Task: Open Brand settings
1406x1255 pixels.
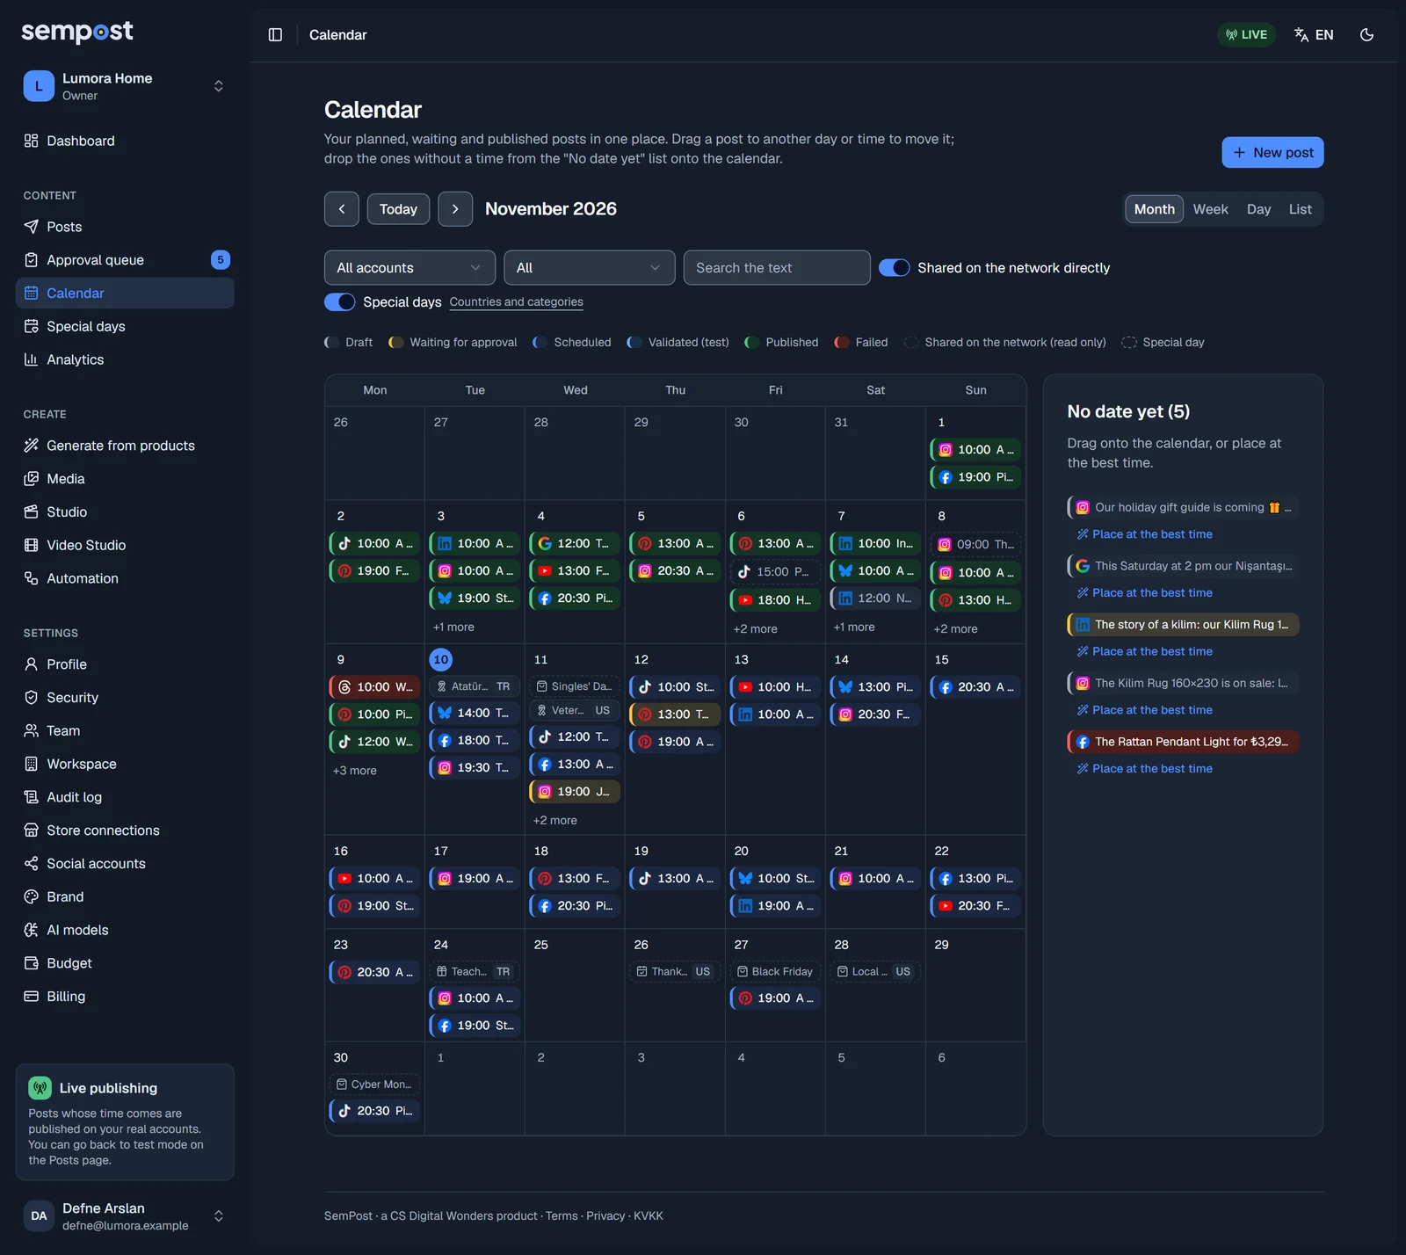Action: [125, 896]
